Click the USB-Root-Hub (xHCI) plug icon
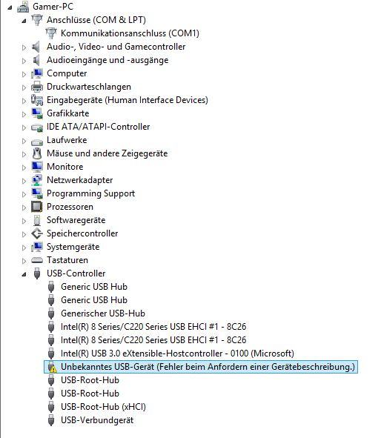The width and height of the screenshot is (381, 438). click(x=51, y=407)
